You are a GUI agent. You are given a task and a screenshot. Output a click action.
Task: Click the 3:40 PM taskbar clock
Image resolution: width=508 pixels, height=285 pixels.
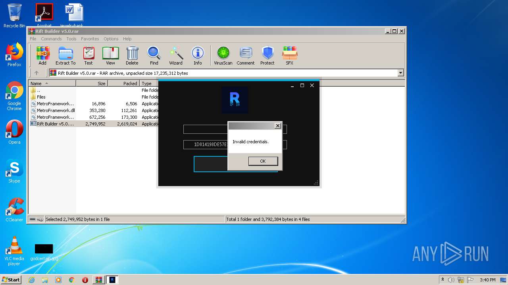487,280
